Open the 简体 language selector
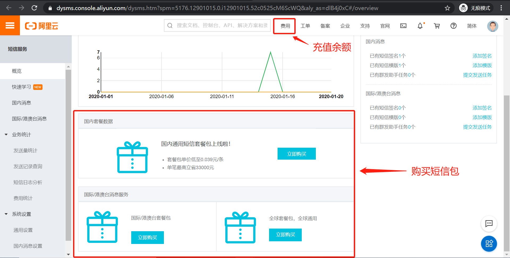 pos(472,26)
